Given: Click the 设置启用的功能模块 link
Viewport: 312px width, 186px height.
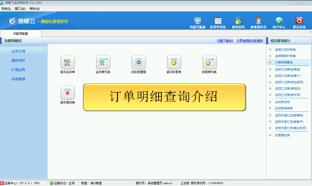Looking at the screenshot, I should (x=250, y=41).
